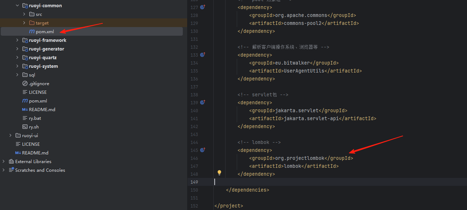
Task: Expand the ruoyi-quartz module
Action: [17, 57]
